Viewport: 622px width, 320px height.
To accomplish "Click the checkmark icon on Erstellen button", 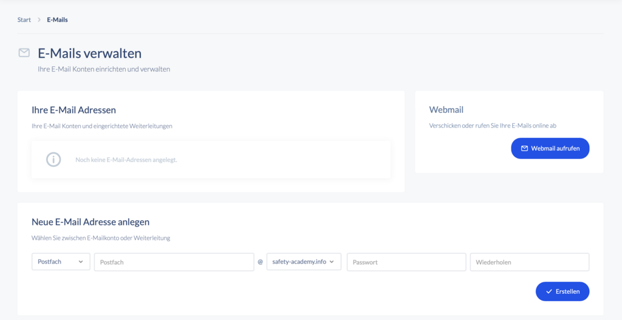I will point(549,291).
